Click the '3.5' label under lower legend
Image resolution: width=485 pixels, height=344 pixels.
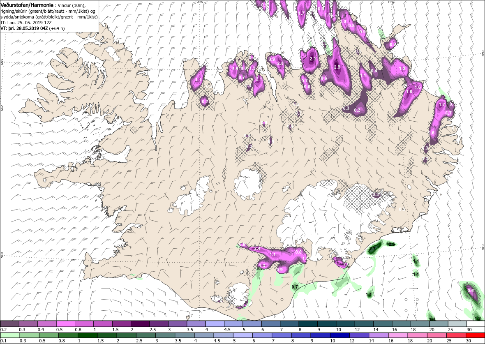click(x=178, y=341)
